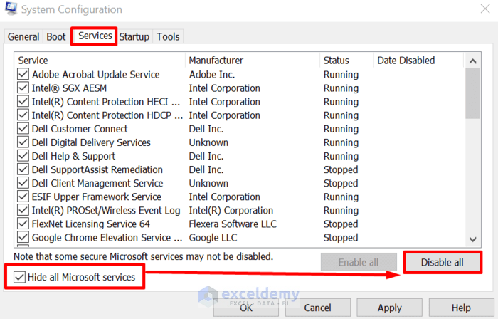
Task: Switch to the General tab
Action: [x=23, y=37]
